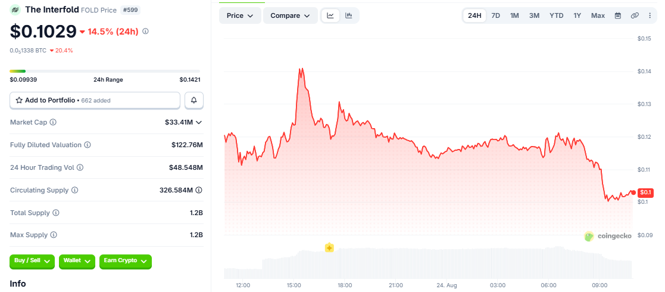Show Fully Diluted Valuation info icon
Screen dimensions: 665x292
[x=88, y=145]
